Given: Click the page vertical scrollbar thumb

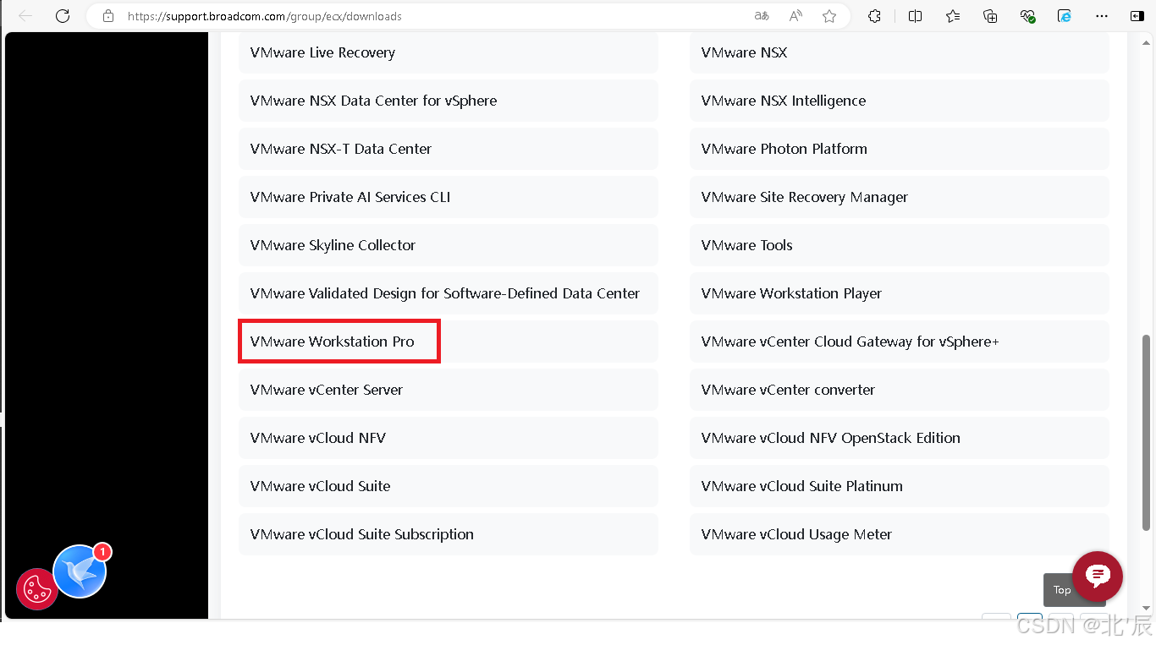Looking at the screenshot, I should tap(1147, 433).
